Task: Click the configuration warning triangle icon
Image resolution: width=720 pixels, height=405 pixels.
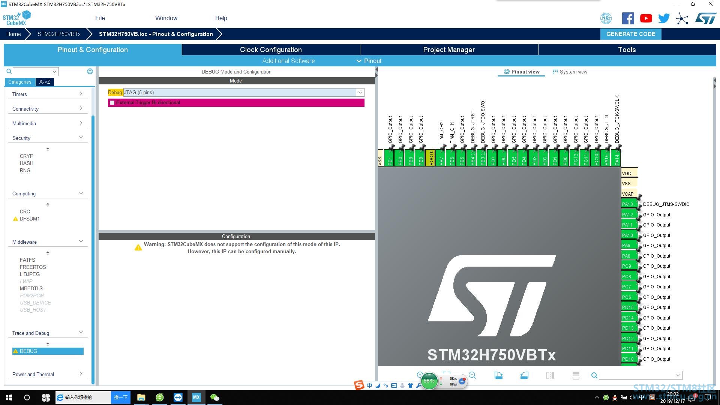Action: point(138,247)
